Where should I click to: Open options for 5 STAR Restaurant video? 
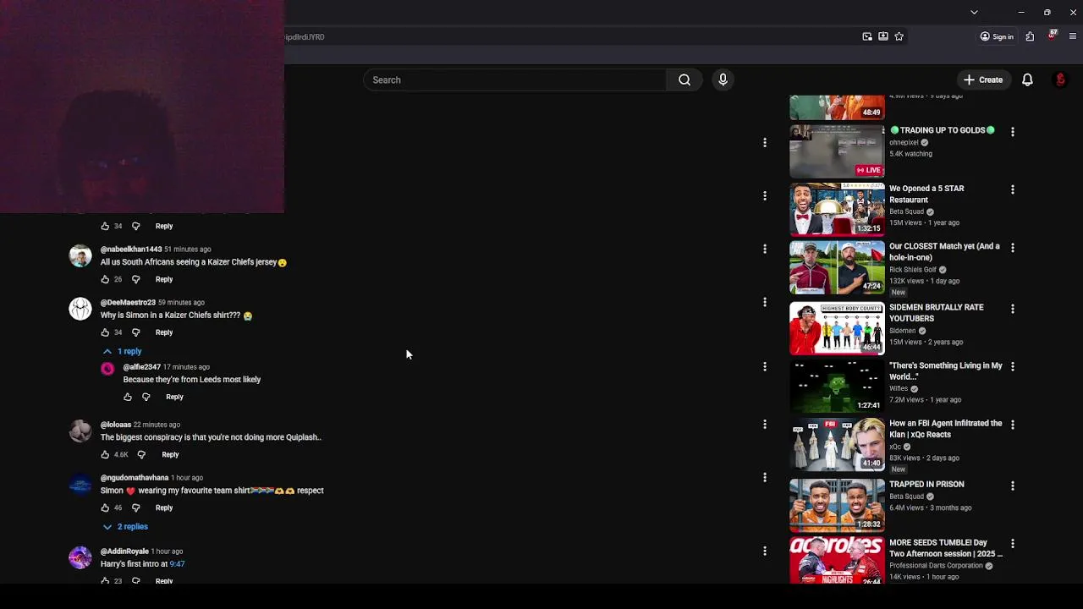point(1012,190)
